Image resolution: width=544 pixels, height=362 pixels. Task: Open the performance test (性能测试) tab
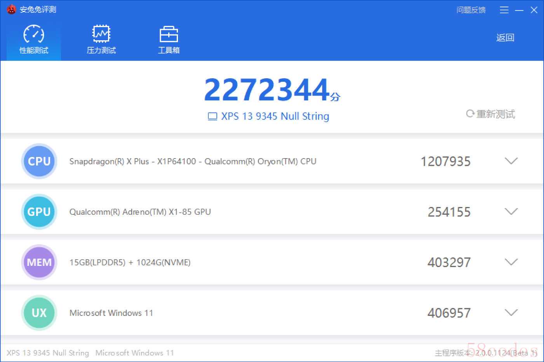[34, 40]
